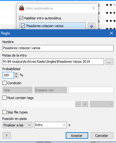The width and height of the screenshot is (116, 143).
Task: Tick the Skip file types checkbox
Action: click(4, 112)
